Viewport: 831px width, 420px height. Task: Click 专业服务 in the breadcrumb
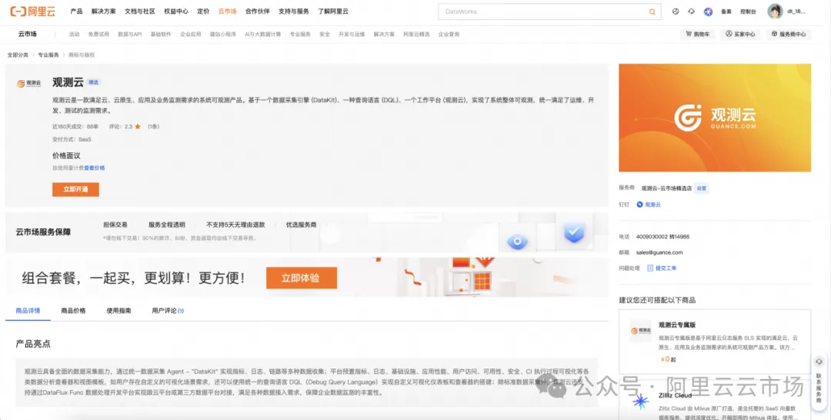click(x=48, y=55)
